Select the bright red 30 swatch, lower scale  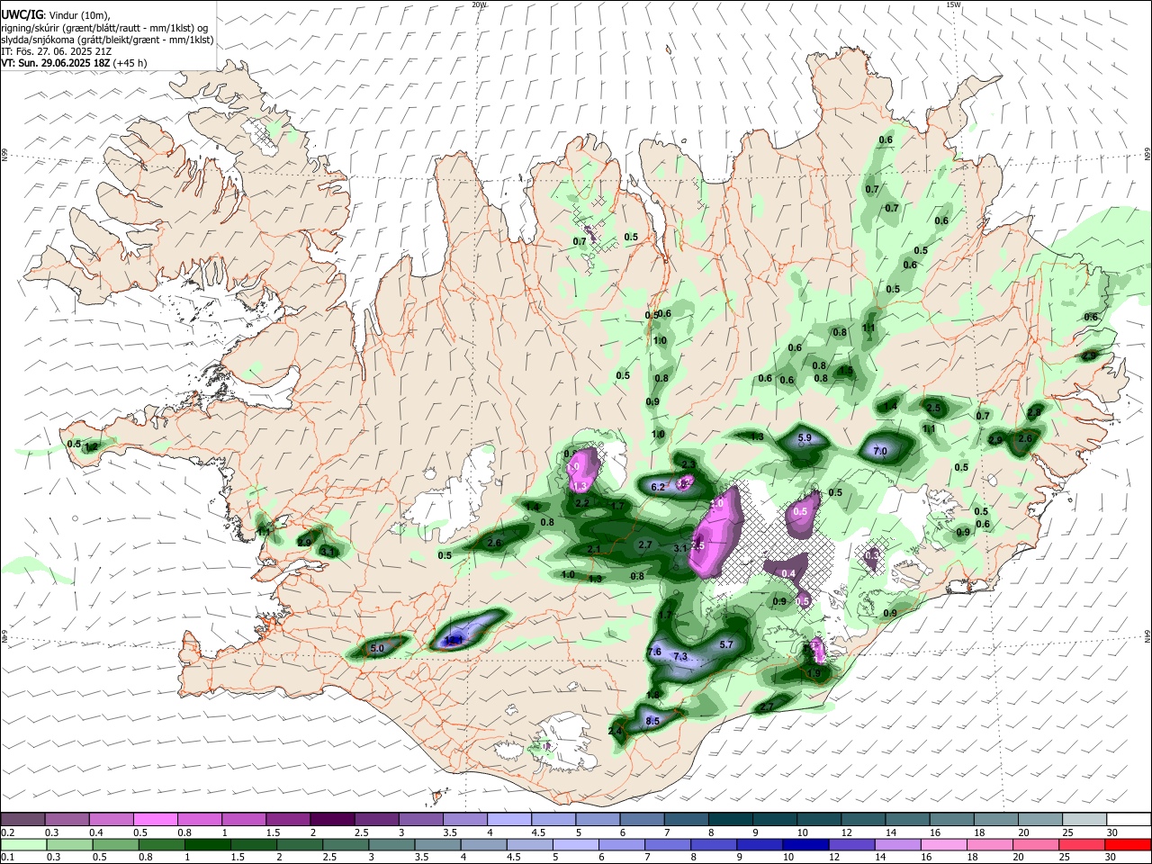pyautogui.click(x=1127, y=844)
